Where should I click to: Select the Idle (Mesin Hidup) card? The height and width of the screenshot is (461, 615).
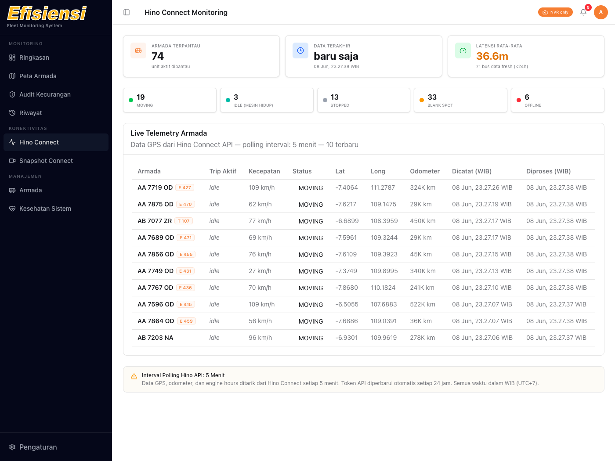267,100
